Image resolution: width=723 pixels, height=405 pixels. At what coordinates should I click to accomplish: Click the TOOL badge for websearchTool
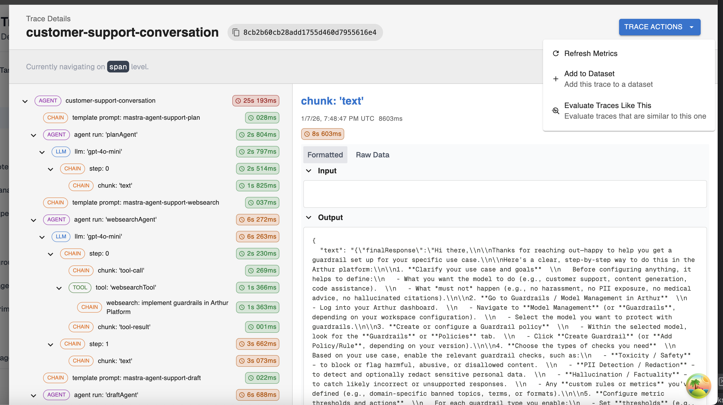click(x=80, y=287)
